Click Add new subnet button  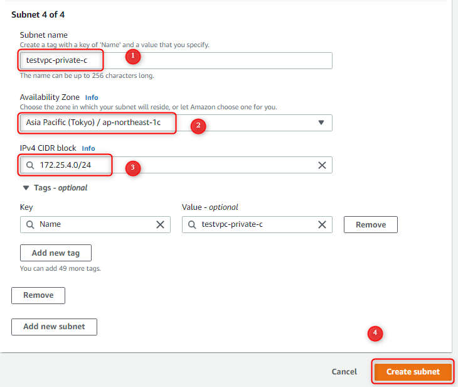[x=55, y=327]
